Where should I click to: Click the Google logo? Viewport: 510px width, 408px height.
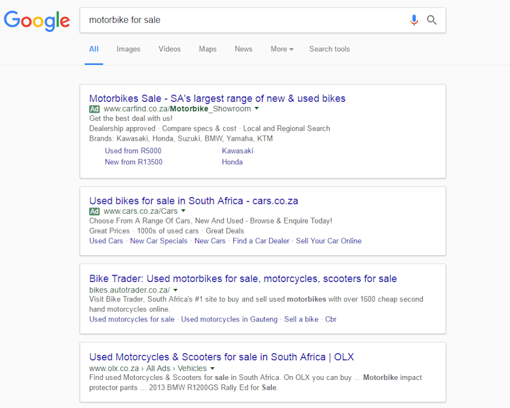[37, 21]
